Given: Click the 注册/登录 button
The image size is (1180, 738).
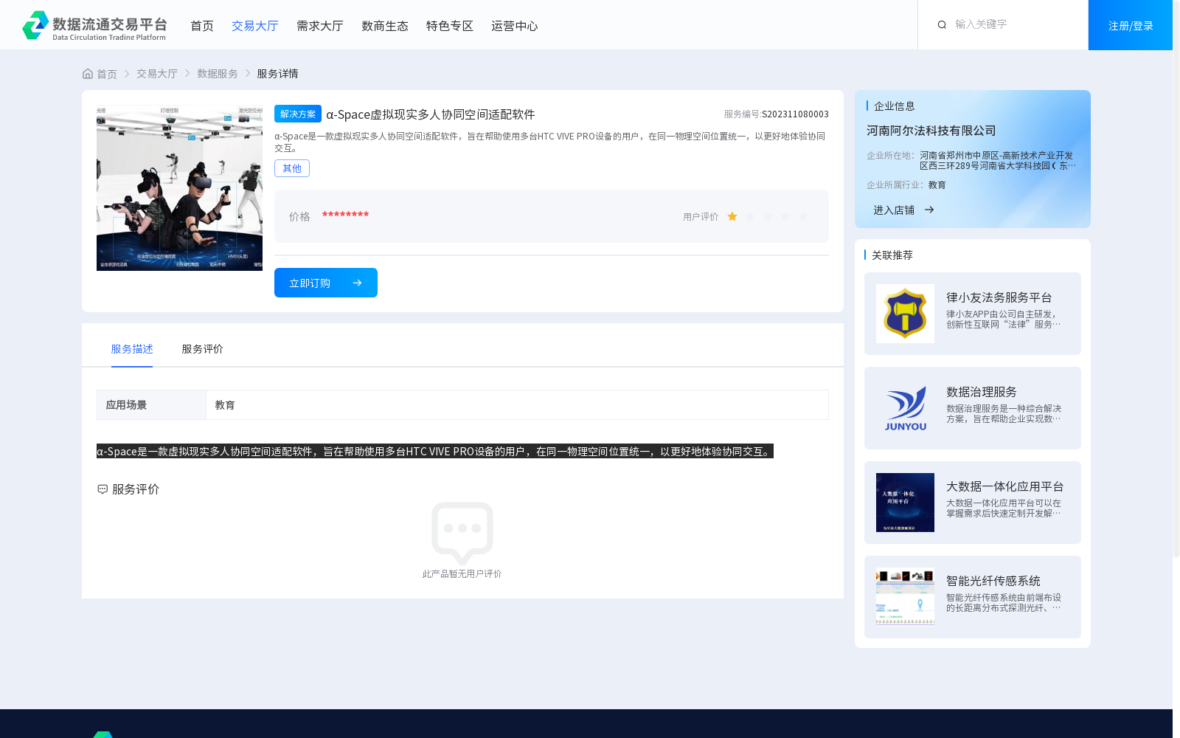Looking at the screenshot, I should pos(1131,25).
